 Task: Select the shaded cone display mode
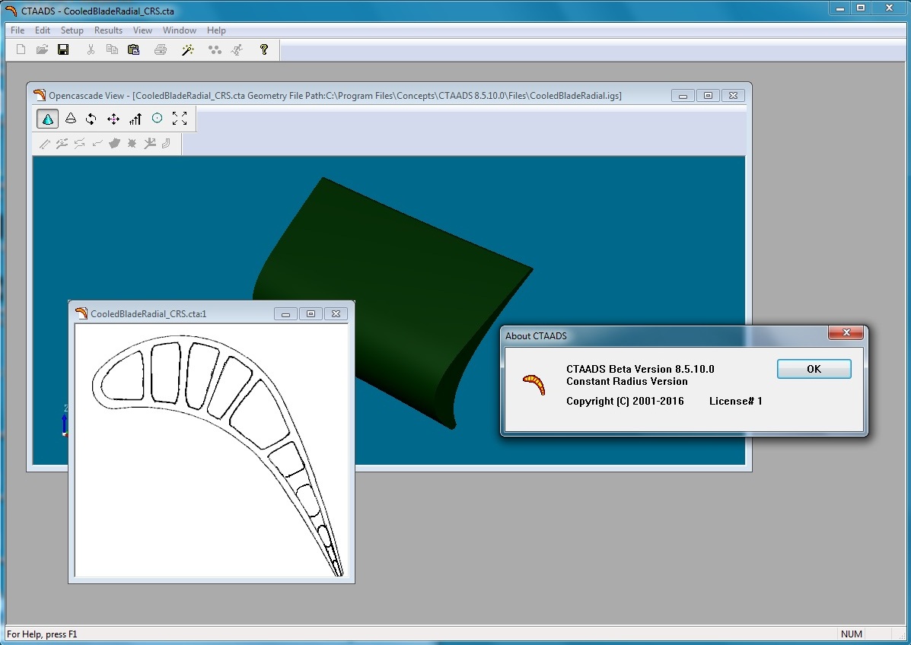pos(48,119)
